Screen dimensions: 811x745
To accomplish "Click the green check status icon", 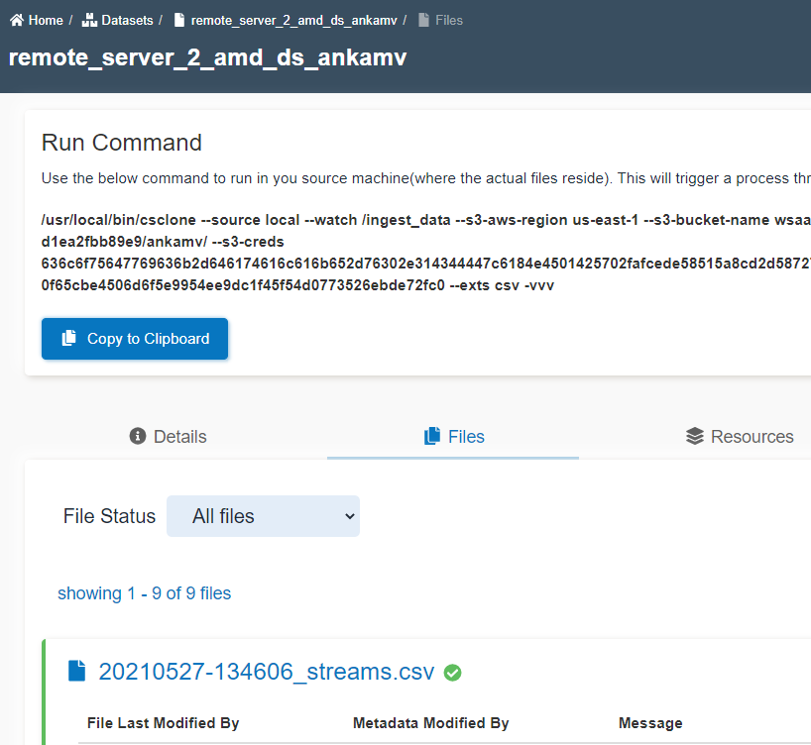I will [x=452, y=673].
